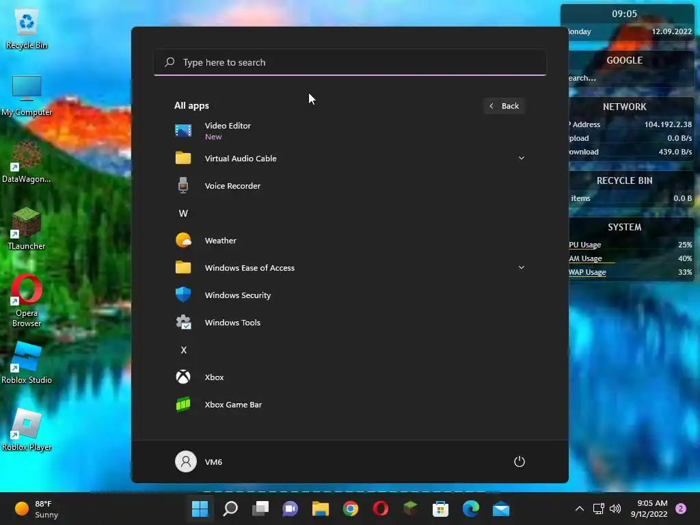
Task: Open File Explorer from taskbar
Action: pos(321,509)
